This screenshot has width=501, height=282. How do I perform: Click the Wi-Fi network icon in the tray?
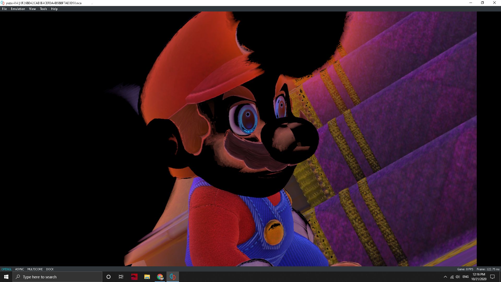(451, 277)
